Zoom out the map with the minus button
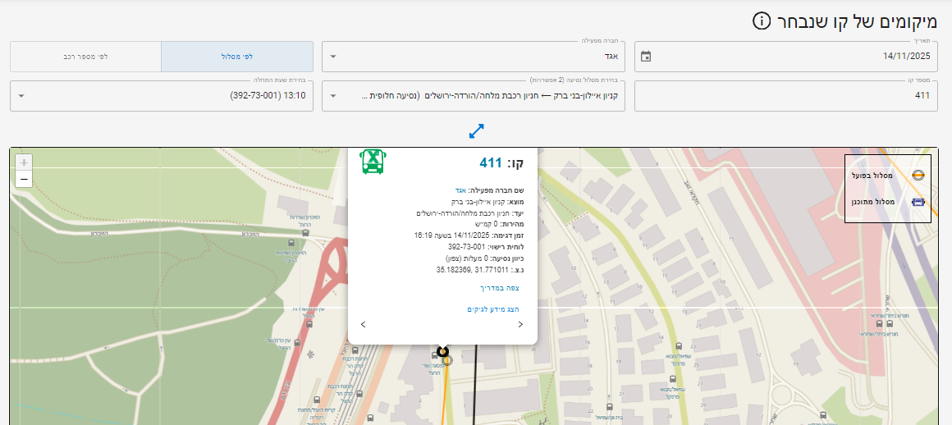This screenshot has height=425, width=952. pos(24,179)
